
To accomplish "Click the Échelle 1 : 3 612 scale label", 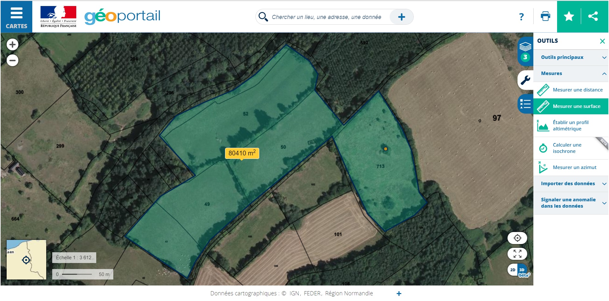I will (x=74, y=258).
